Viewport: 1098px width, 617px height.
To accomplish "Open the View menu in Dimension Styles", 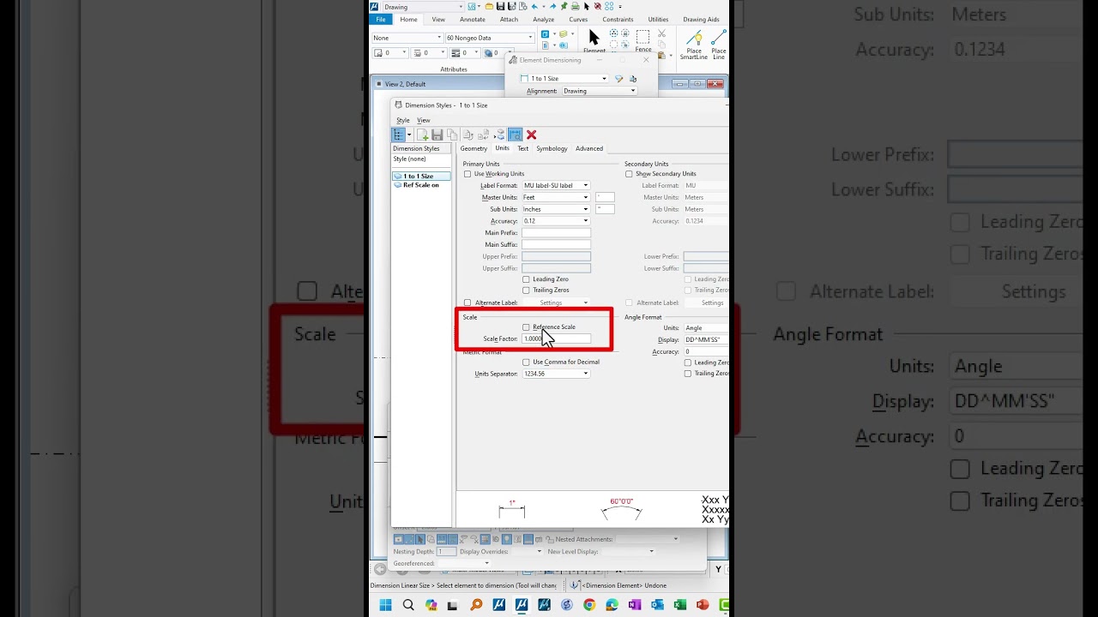I will pyautogui.click(x=423, y=121).
